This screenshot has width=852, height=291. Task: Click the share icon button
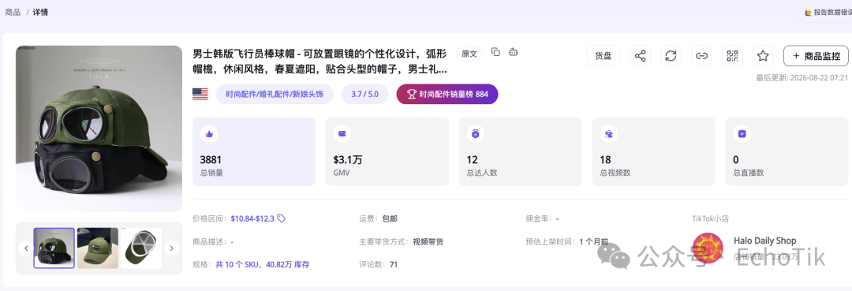click(640, 56)
